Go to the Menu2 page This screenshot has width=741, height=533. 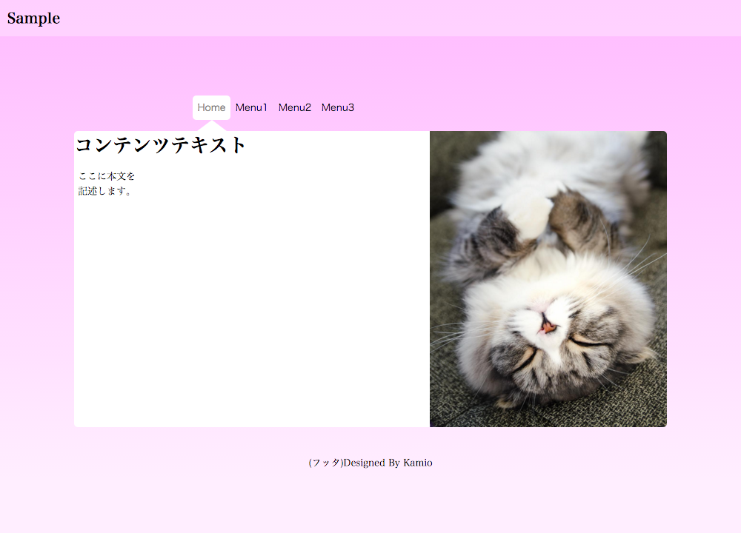point(294,107)
